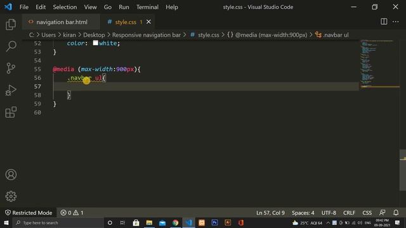Open the File menu
Image resolution: width=406 pixels, height=228 pixels.
pos(24,7)
